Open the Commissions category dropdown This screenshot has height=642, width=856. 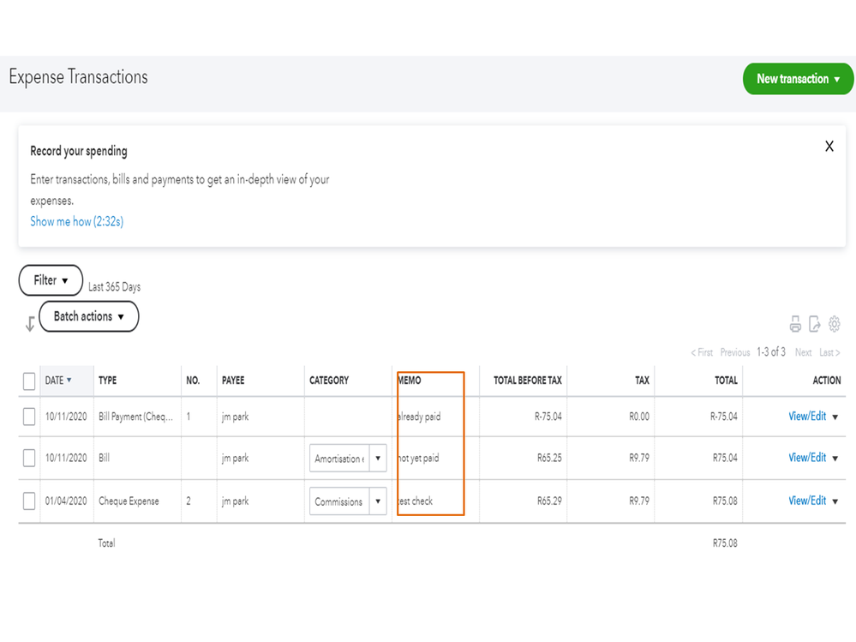(x=378, y=501)
